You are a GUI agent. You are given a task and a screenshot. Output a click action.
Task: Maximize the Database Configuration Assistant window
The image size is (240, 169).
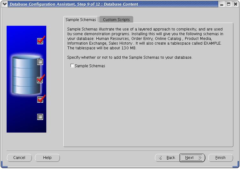(229, 4)
